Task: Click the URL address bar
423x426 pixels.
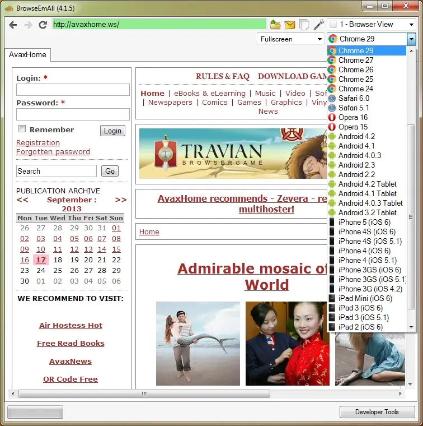Action: click(x=159, y=25)
